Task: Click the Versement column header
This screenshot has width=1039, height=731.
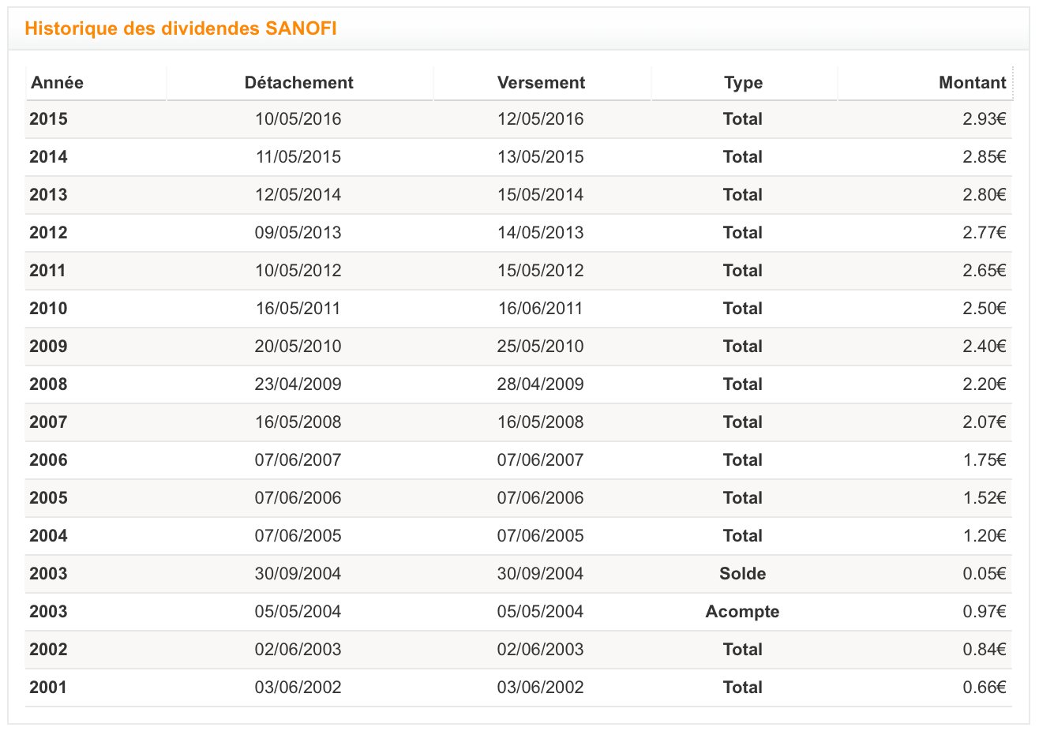Action: [x=541, y=83]
